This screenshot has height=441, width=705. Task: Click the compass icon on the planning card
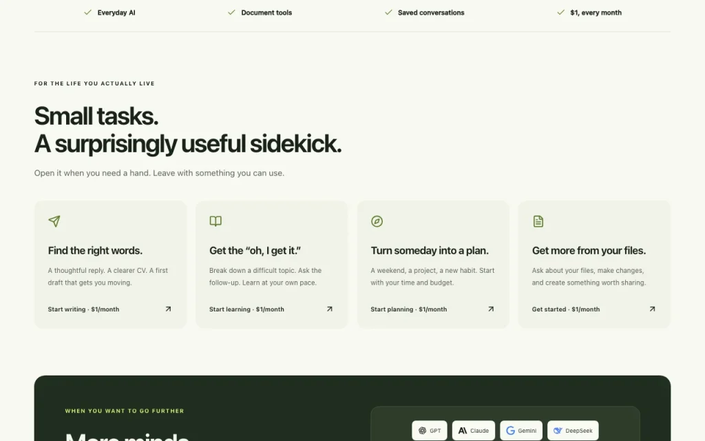[377, 221]
